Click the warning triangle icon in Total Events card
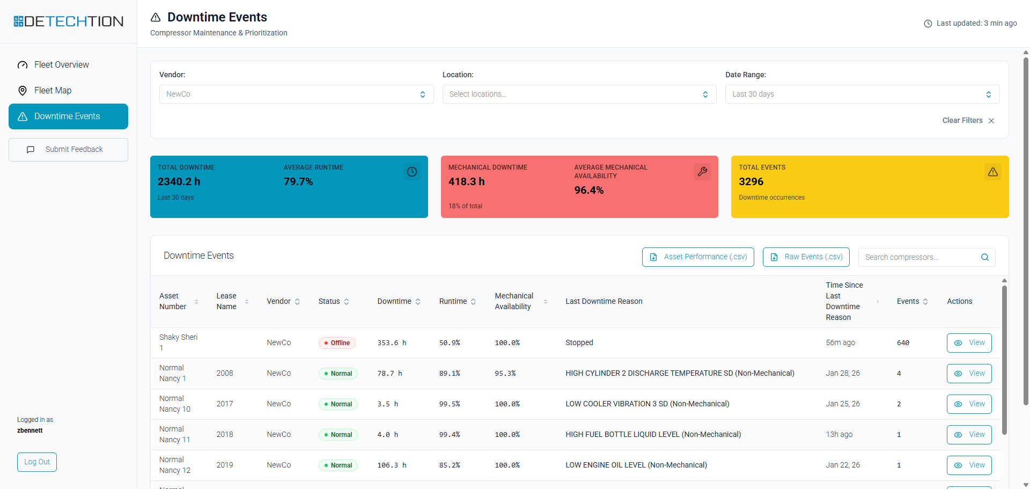 pos(992,172)
